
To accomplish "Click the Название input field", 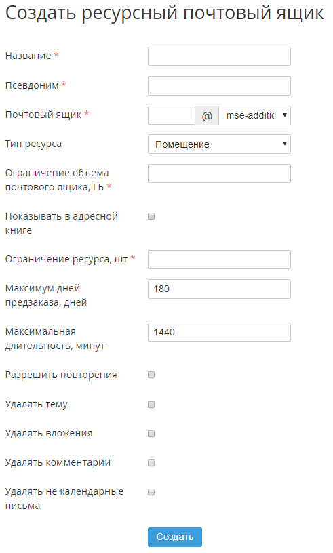I will (219, 56).
